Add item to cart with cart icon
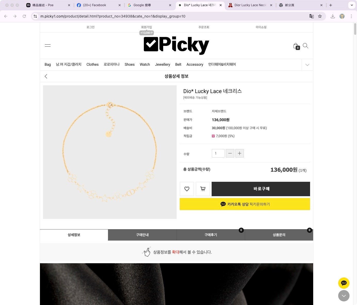Viewport: 357px width, 305px height. point(203,189)
